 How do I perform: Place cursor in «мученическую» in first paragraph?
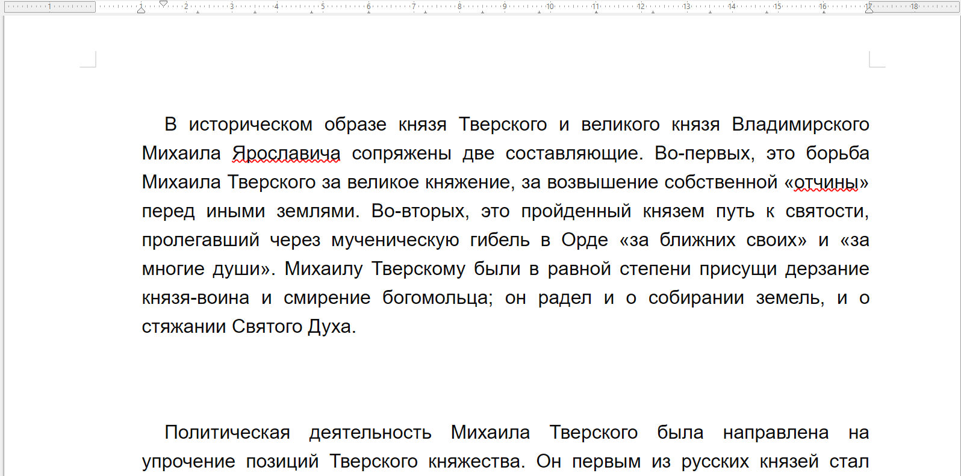[x=394, y=240]
